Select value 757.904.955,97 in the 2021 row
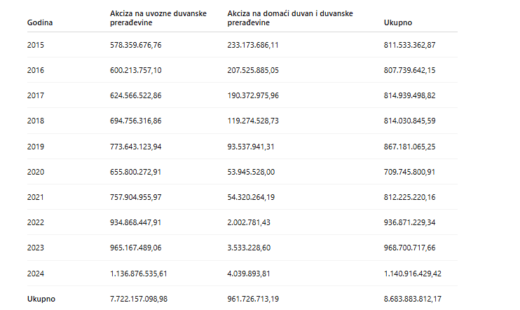Image resolution: width=520 pixels, height=310 pixels. click(136, 197)
